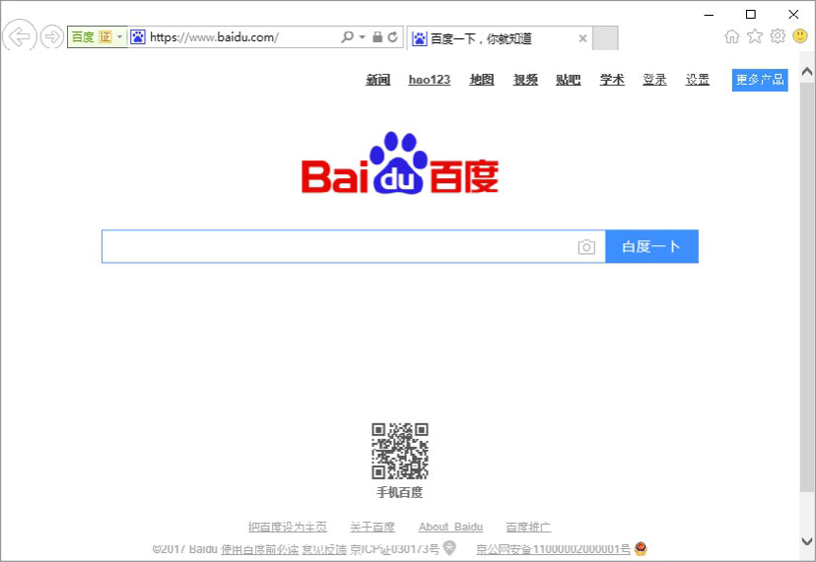The image size is (816, 562).
Task: Click the 更多产品 button
Action: click(760, 80)
